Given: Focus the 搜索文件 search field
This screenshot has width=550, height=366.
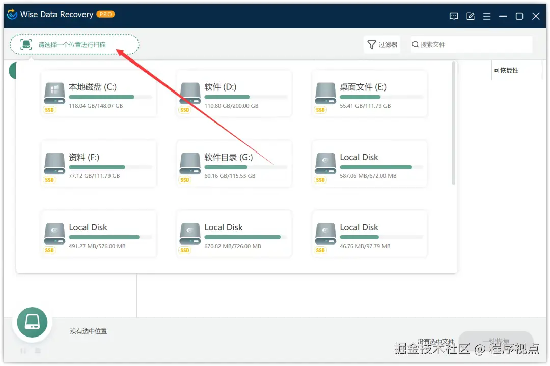Looking at the screenshot, I should [472, 45].
